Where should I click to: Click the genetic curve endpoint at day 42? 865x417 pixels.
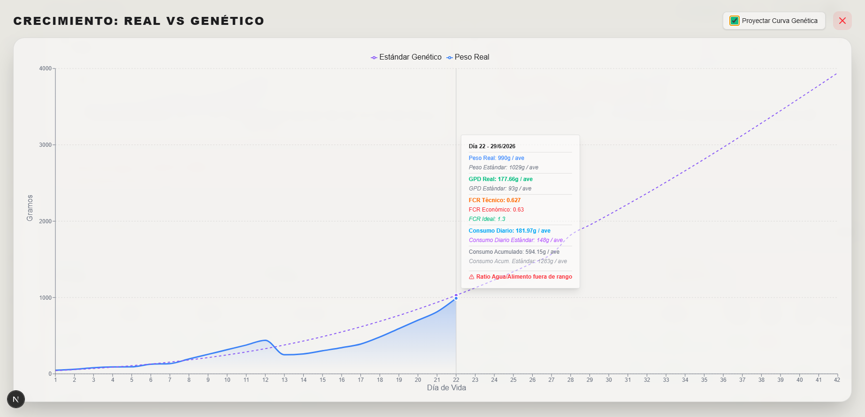click(x=837, y=73)
